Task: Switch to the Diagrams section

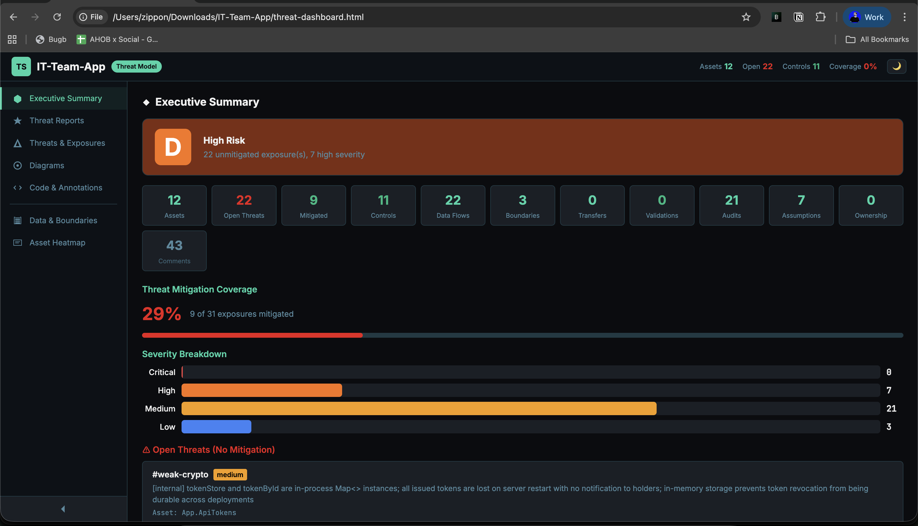Action: [x=46, y=165]
